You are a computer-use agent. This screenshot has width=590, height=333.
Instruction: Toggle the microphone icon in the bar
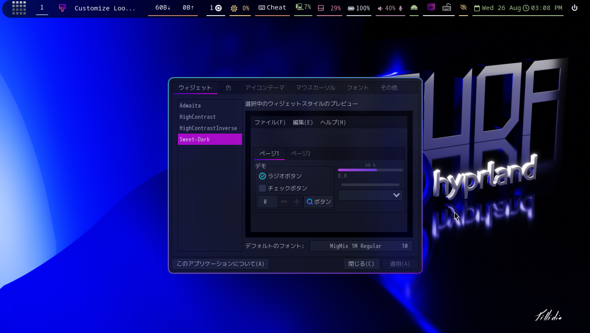click(400, 8)
